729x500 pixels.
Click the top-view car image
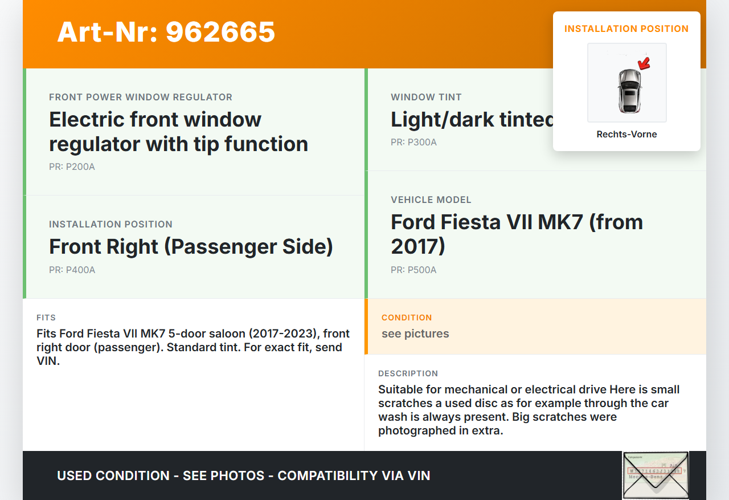coord(628,91)
